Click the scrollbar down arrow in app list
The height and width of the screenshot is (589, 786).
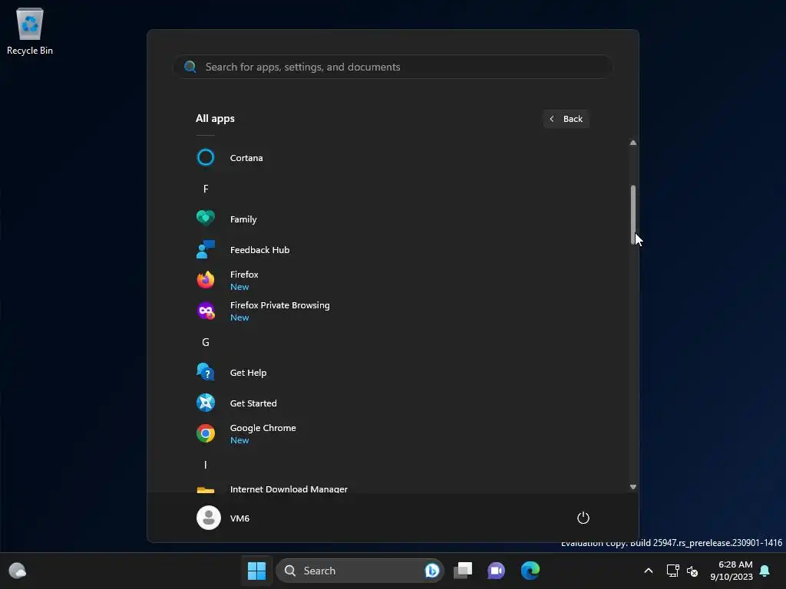tap(633, 487)
